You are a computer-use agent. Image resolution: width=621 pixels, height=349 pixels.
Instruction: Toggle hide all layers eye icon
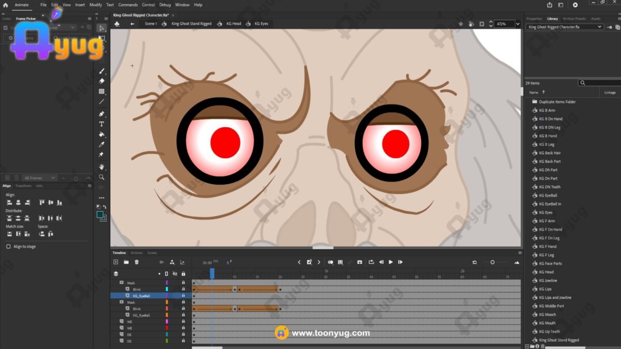(174, 274)
